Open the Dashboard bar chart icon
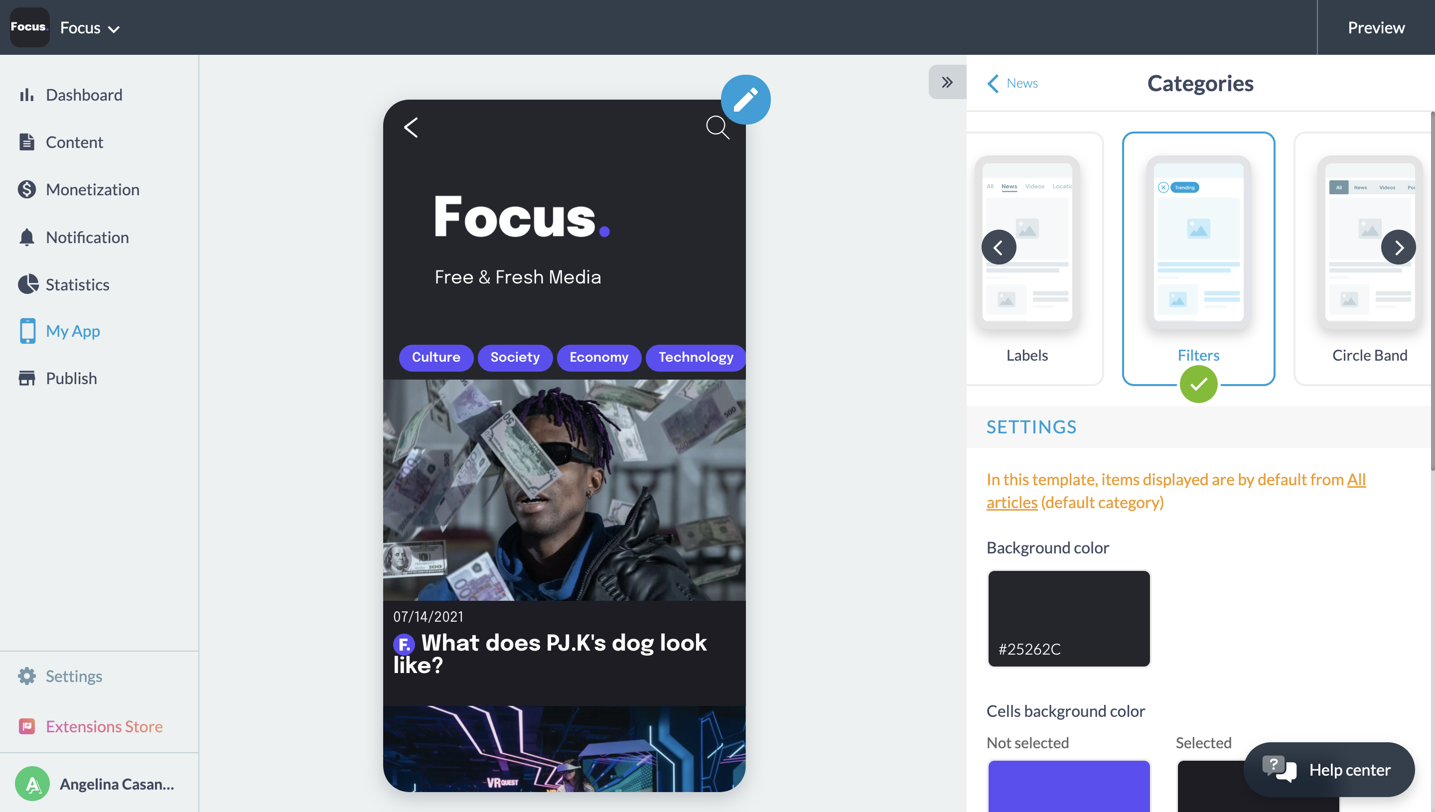 coord(26,95)
